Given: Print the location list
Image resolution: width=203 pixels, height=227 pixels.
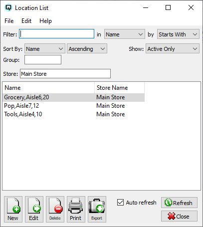Looking at the screenshot, I should [x=76, y=209].
